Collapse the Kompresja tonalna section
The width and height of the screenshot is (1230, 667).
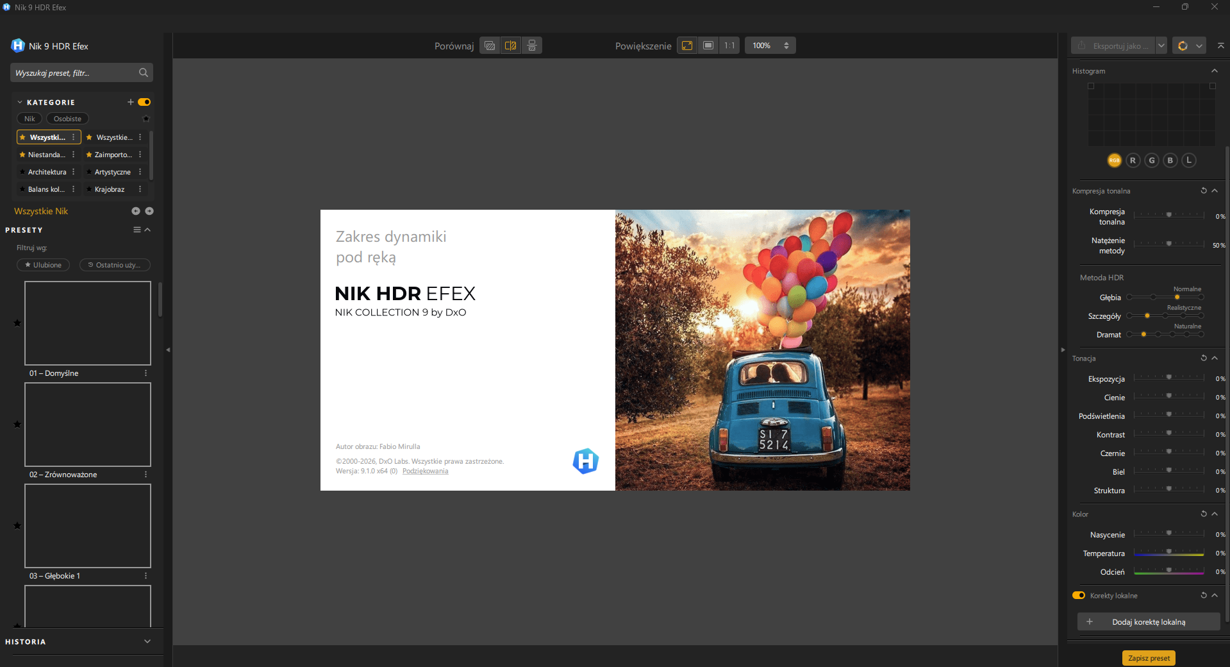coord(1215,190)
